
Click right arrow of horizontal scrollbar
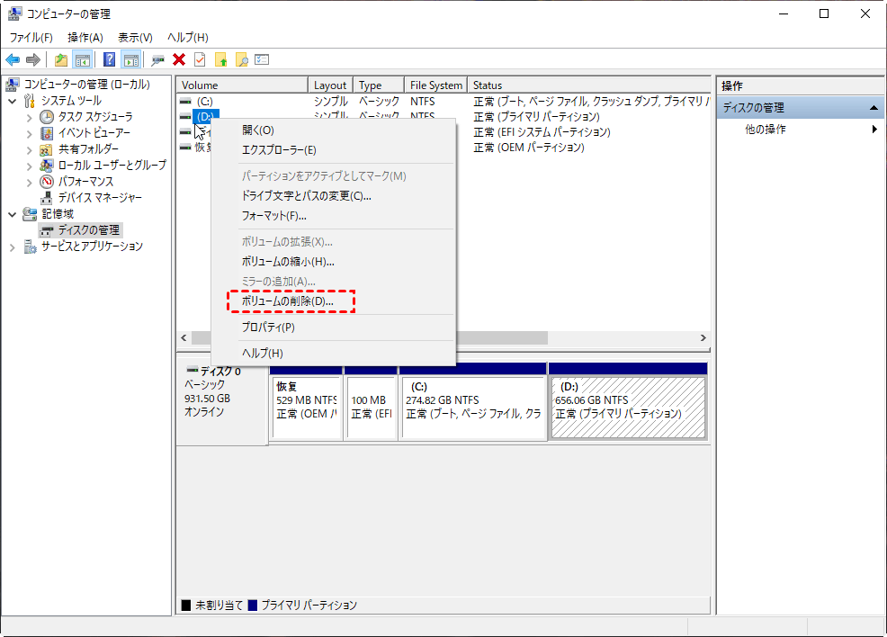pyautogui.click(x=703, y=337)
